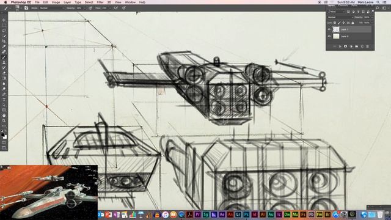Viewport: 391px width, 220px height.
Task: Toggle Lock all padlock icon
Action: (353, 23)
